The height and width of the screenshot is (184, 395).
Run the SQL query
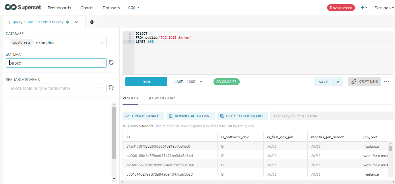146,82
